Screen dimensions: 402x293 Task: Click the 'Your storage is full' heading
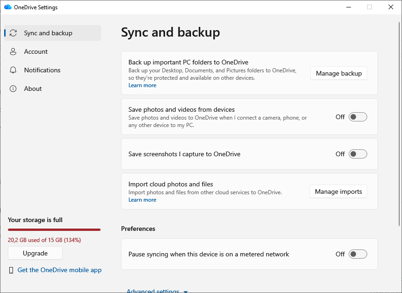pos(35,220)
